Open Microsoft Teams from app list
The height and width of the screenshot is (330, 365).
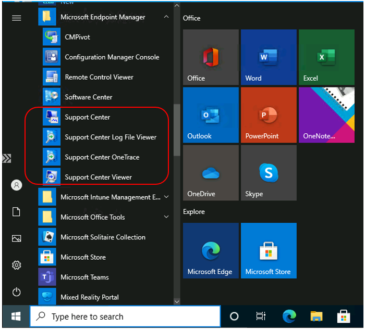[x=84, y=277]
